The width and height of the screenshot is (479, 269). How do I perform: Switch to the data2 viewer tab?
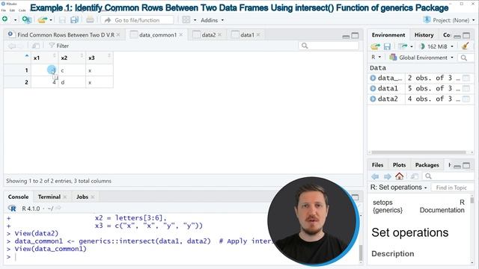click(209, 35)
